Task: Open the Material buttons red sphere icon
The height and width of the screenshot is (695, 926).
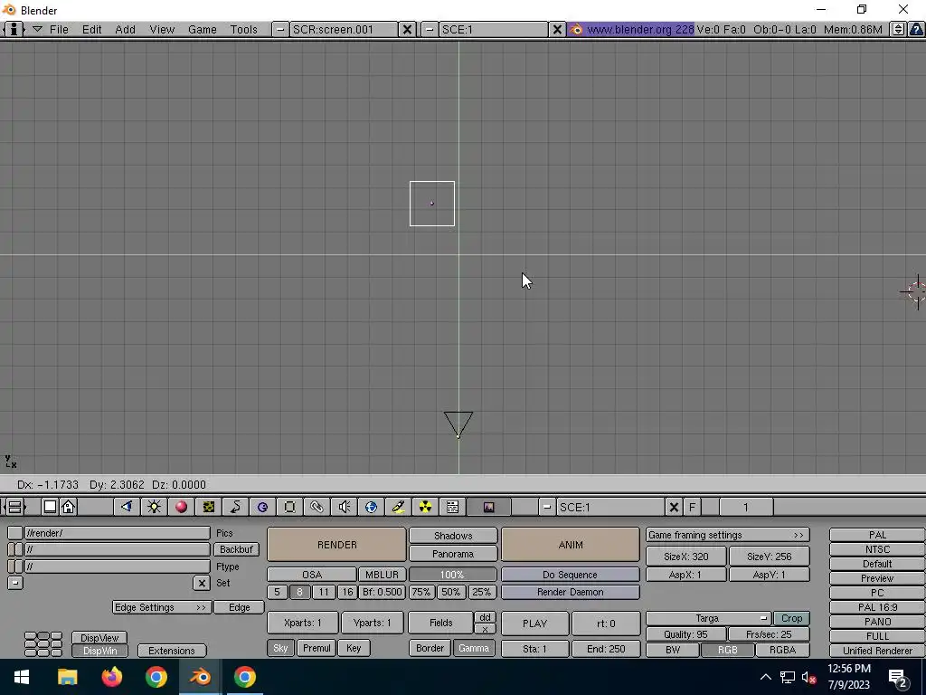Action: click(181, 507)
